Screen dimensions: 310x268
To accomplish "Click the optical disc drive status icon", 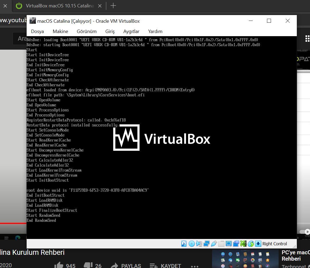I will click(192, 244).
